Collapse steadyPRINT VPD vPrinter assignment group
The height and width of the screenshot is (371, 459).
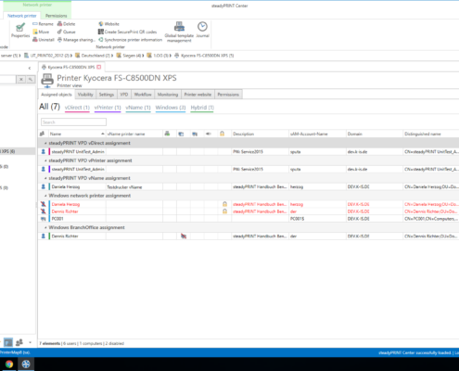click(45, 160)
